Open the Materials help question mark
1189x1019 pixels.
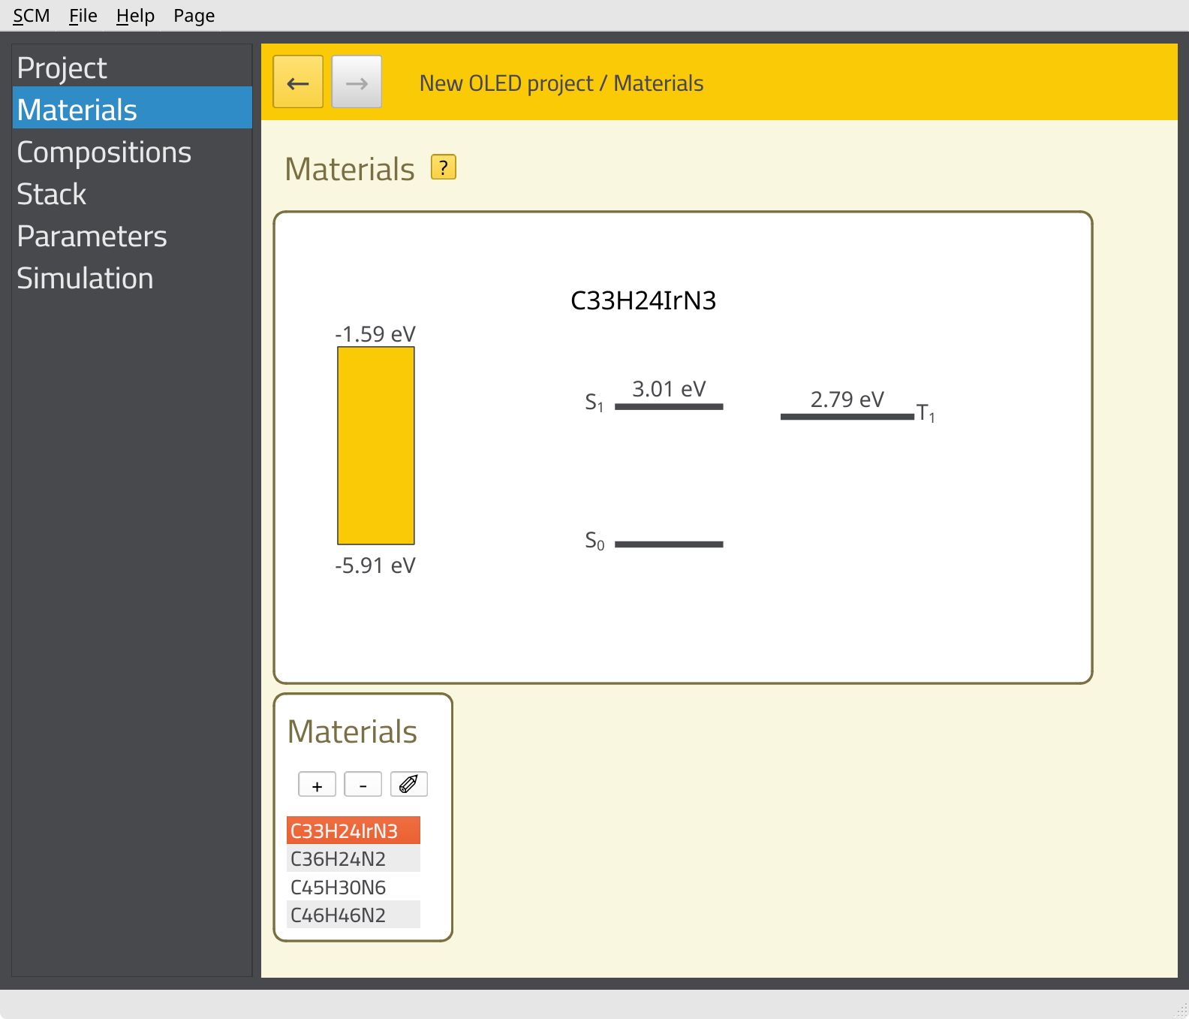443,167
